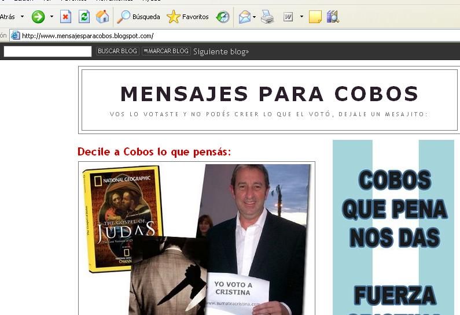460x315 pixels.
Task: Expand the Atrás back history dropdown arrow
Action: pyautogui.click(x=22, y=17)
